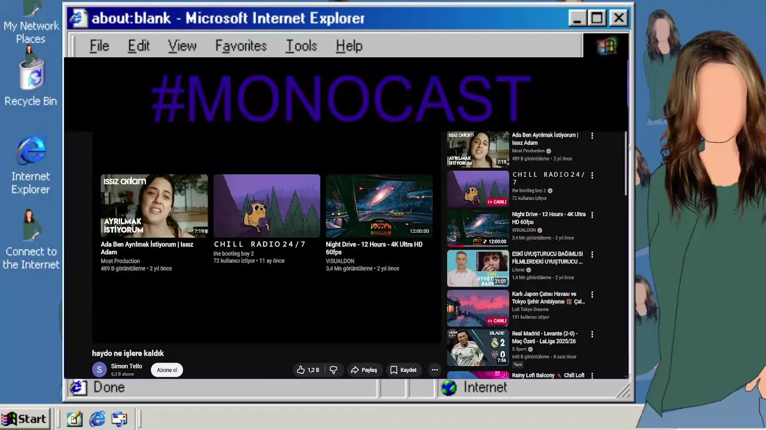Open options menu for sidebar CHILL RADIO 24/7
Image resolution: width=766 pixels, height=430 pixels.
pyautogui.click(x=592, y=176)
